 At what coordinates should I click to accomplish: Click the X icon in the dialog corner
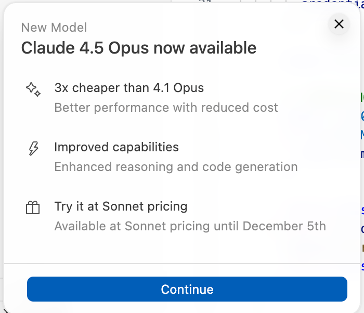(x=339, y=24)
